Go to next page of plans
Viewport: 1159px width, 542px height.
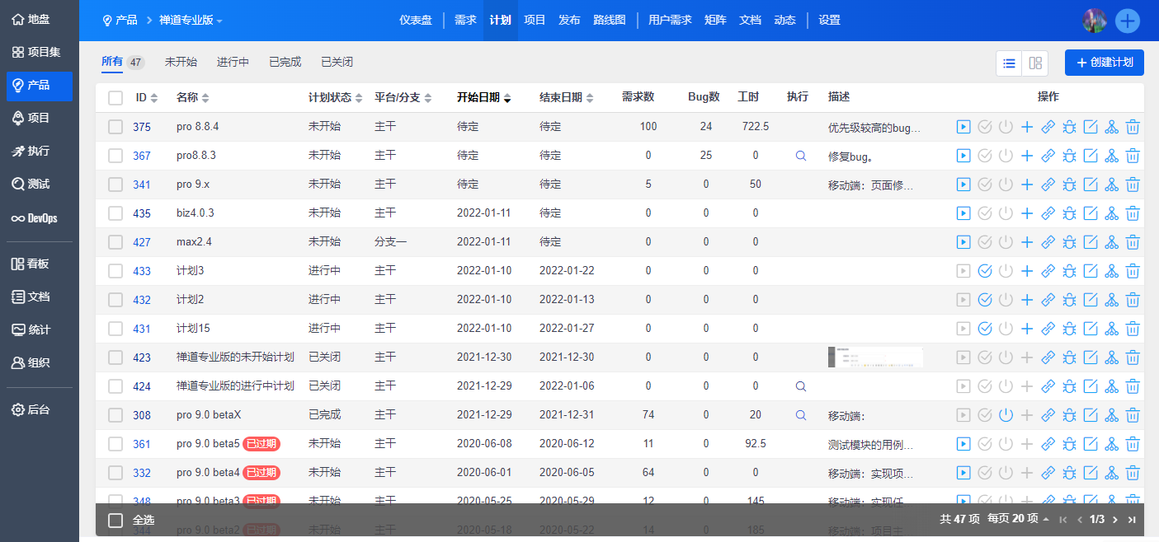(1115, 520)
